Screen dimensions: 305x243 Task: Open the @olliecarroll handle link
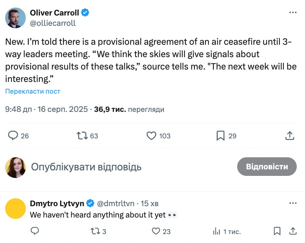[x=53, y=23]
